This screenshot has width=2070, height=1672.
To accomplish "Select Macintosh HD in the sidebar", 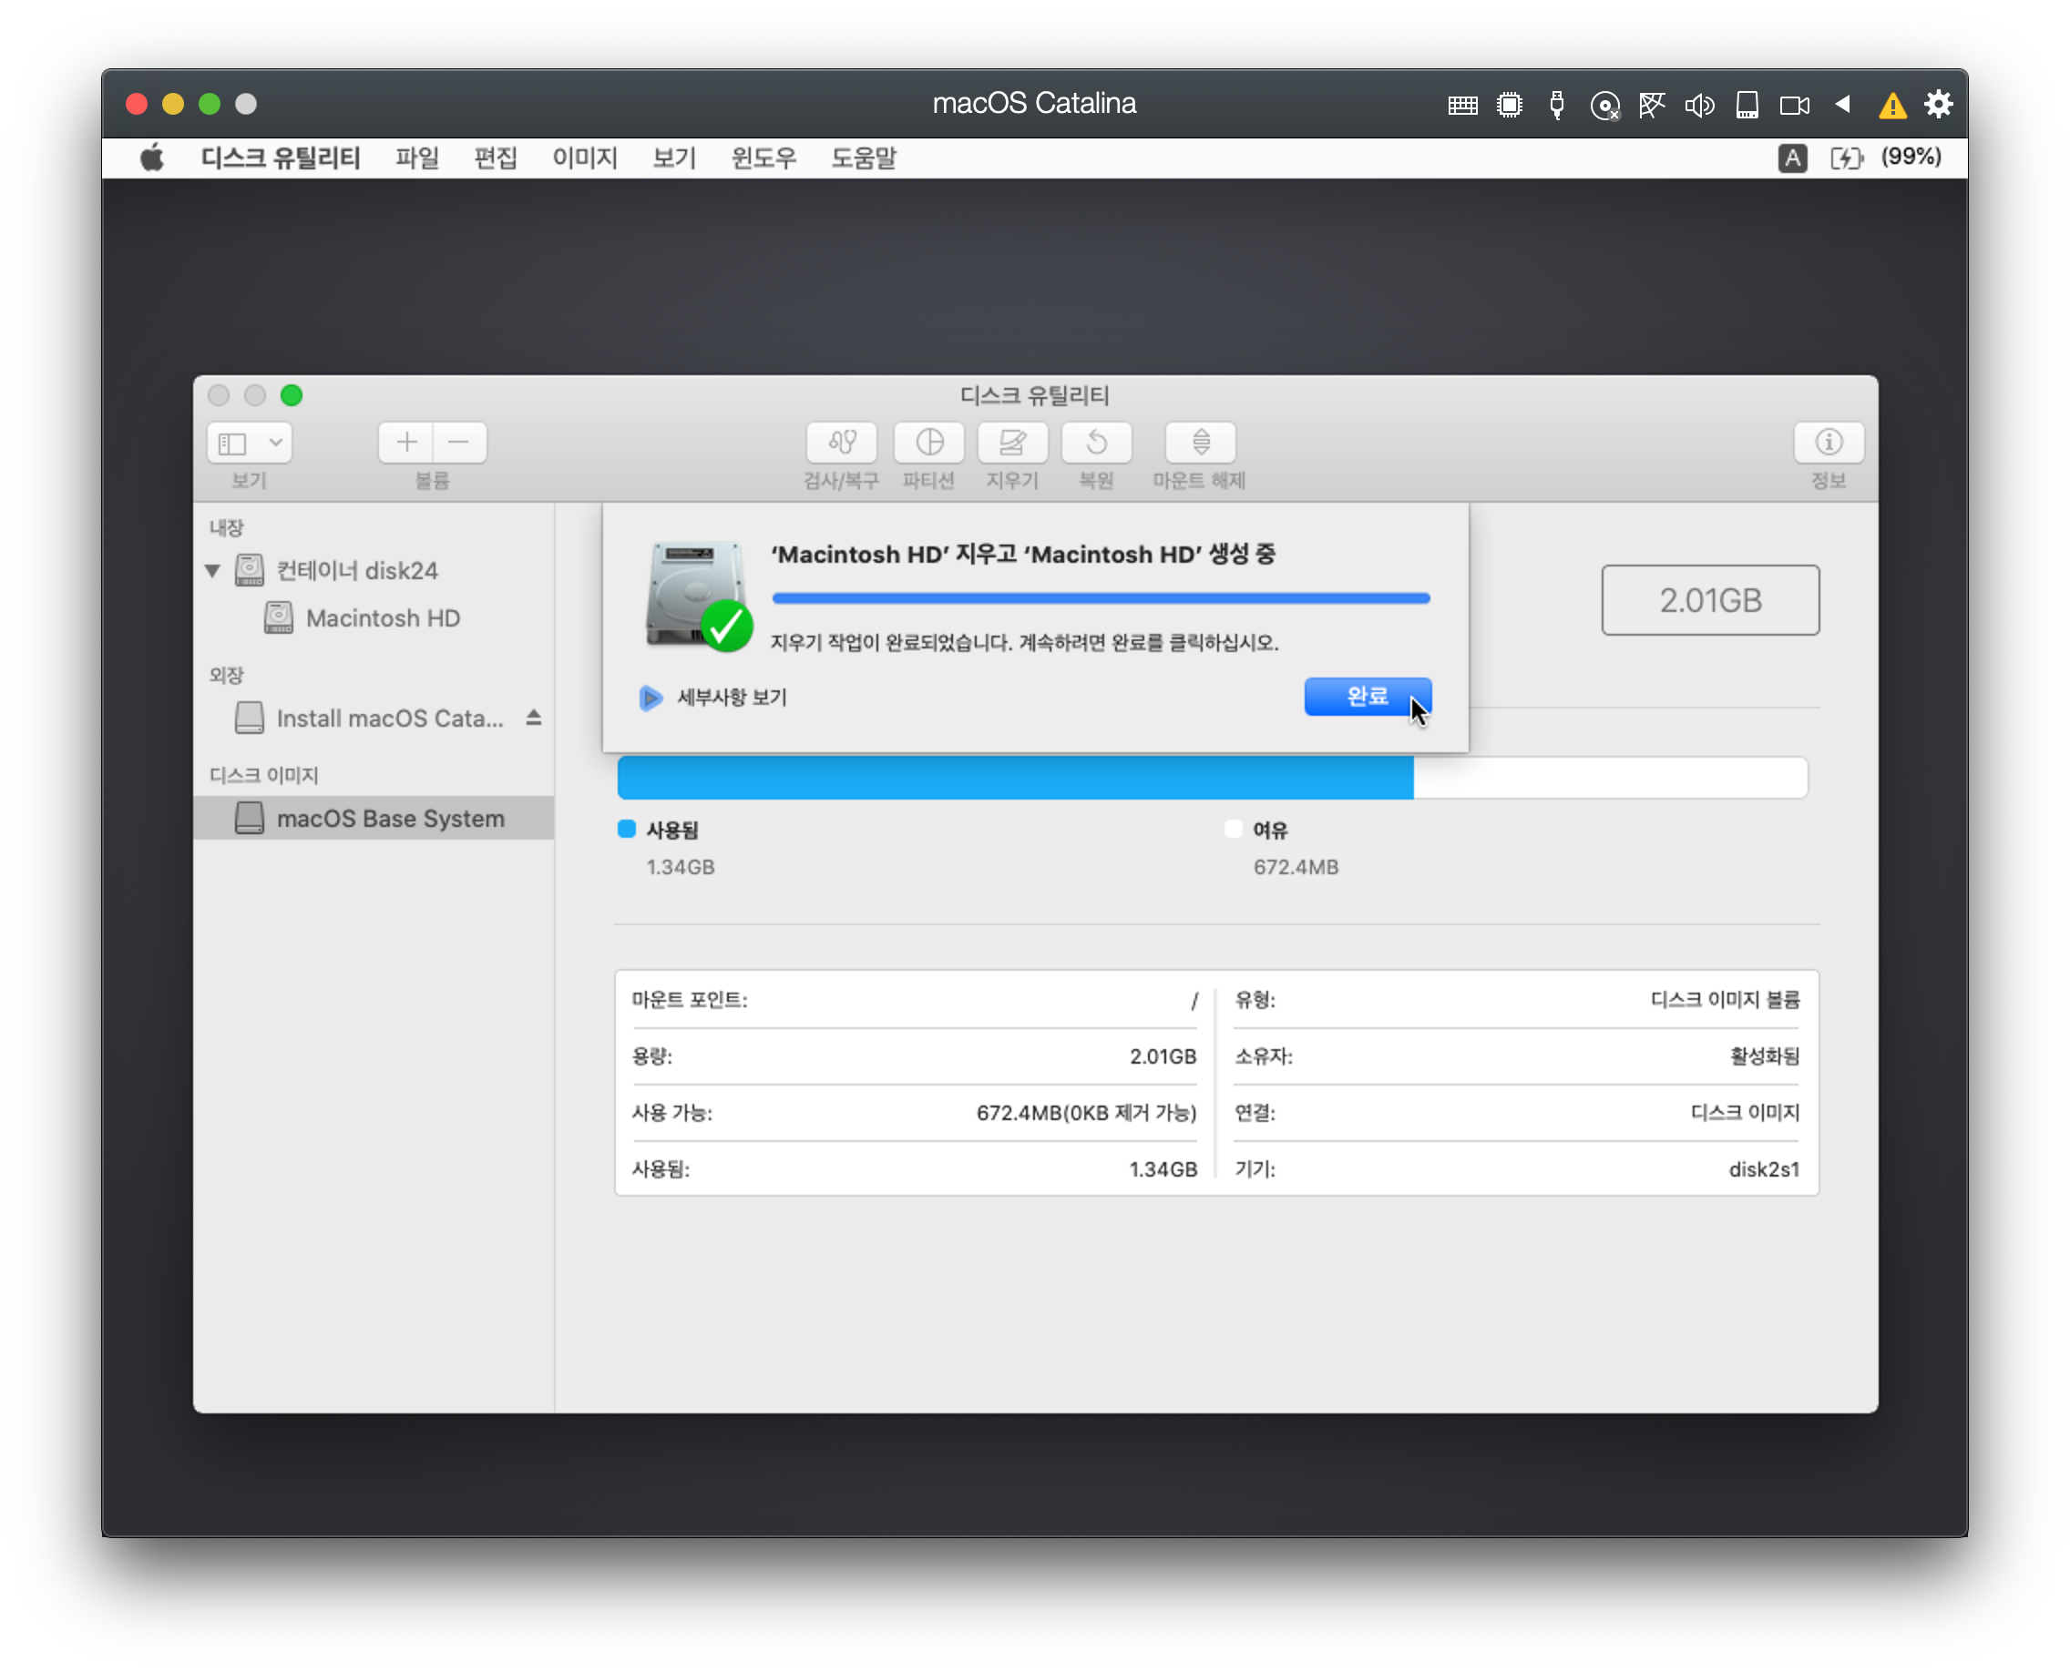I will coord(383,618).
